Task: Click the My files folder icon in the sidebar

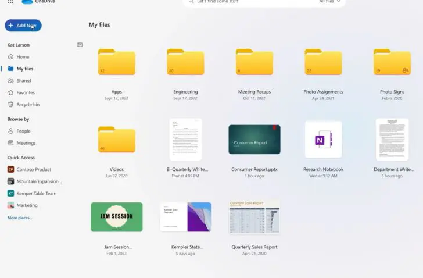Action: [x=10, y=69]
